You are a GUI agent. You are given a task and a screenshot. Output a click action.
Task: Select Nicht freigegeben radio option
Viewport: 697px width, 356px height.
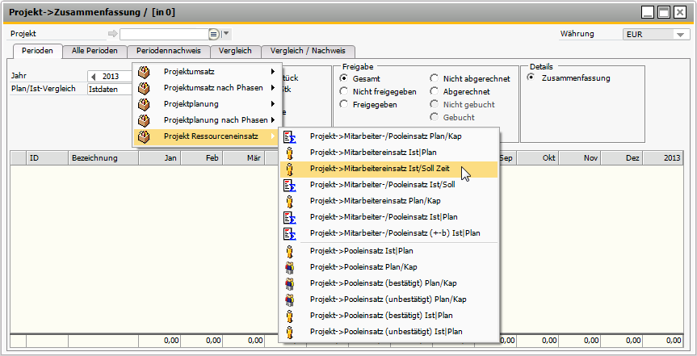click(x=343, y=91)
